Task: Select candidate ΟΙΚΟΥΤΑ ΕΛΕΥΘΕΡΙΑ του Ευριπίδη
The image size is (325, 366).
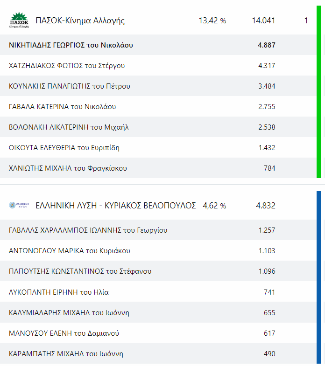Action: [x=64, y=148]
